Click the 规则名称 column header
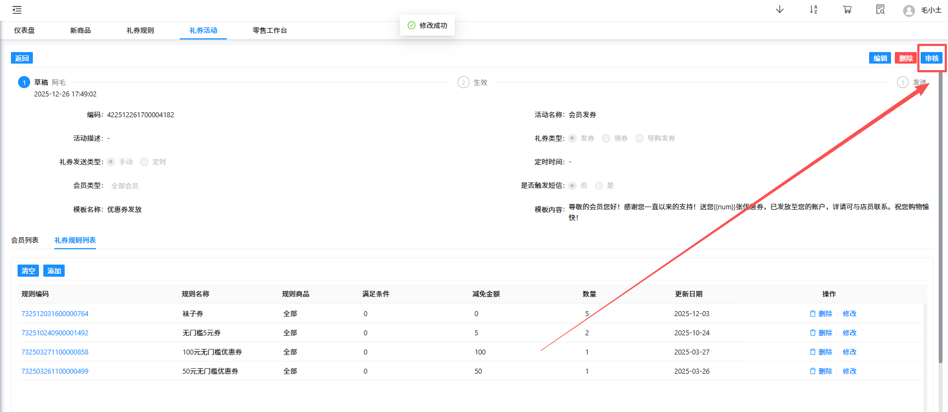 (x=196, y=294)
